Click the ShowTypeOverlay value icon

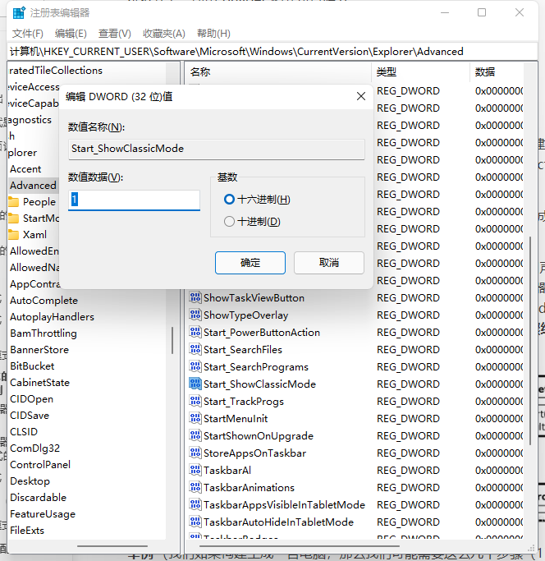(195, 315)
